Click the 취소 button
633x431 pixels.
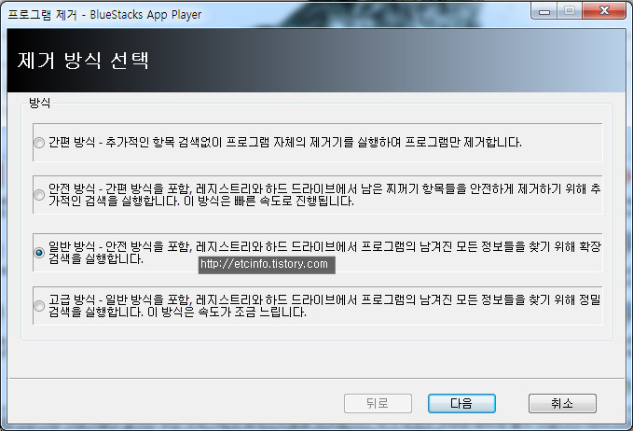click(562, 403)
